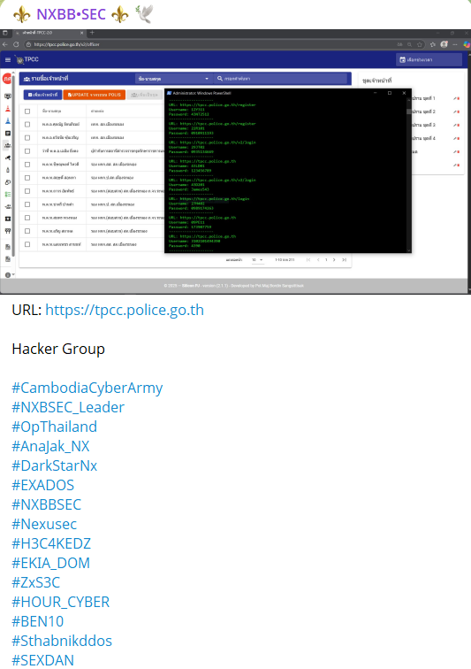Select the blue cone sidebar icon
Viewport: 471px width, 669px height.
click(8, 121)
